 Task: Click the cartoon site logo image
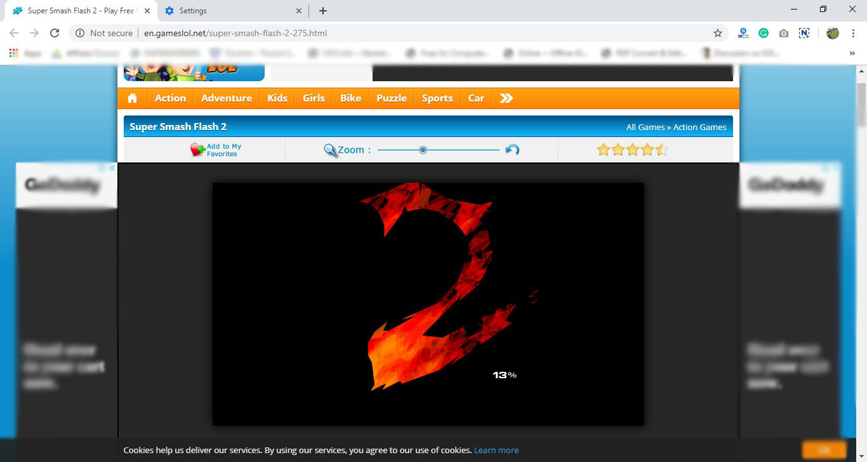(194, 73)
